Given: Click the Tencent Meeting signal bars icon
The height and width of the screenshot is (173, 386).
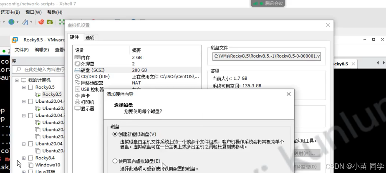Looking at the screenshot, I should 255,3.
